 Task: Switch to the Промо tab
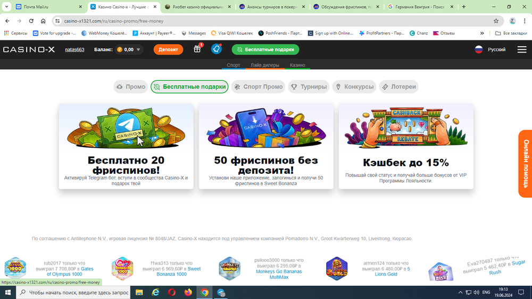[x=131, y=87]
